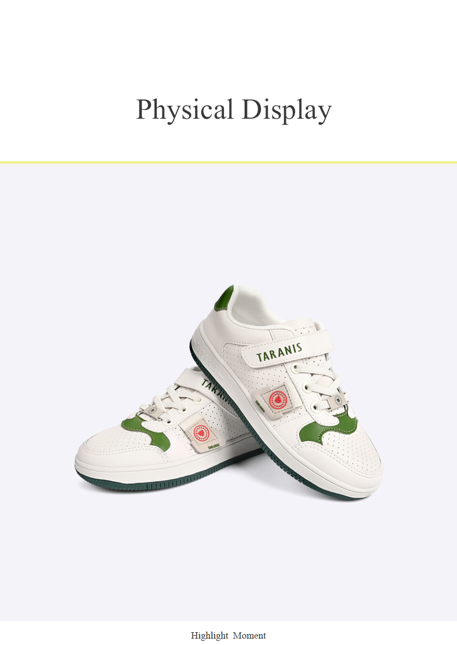Click the lace lock emblem on lower shoe
The image size is (457, 645).
153,410
